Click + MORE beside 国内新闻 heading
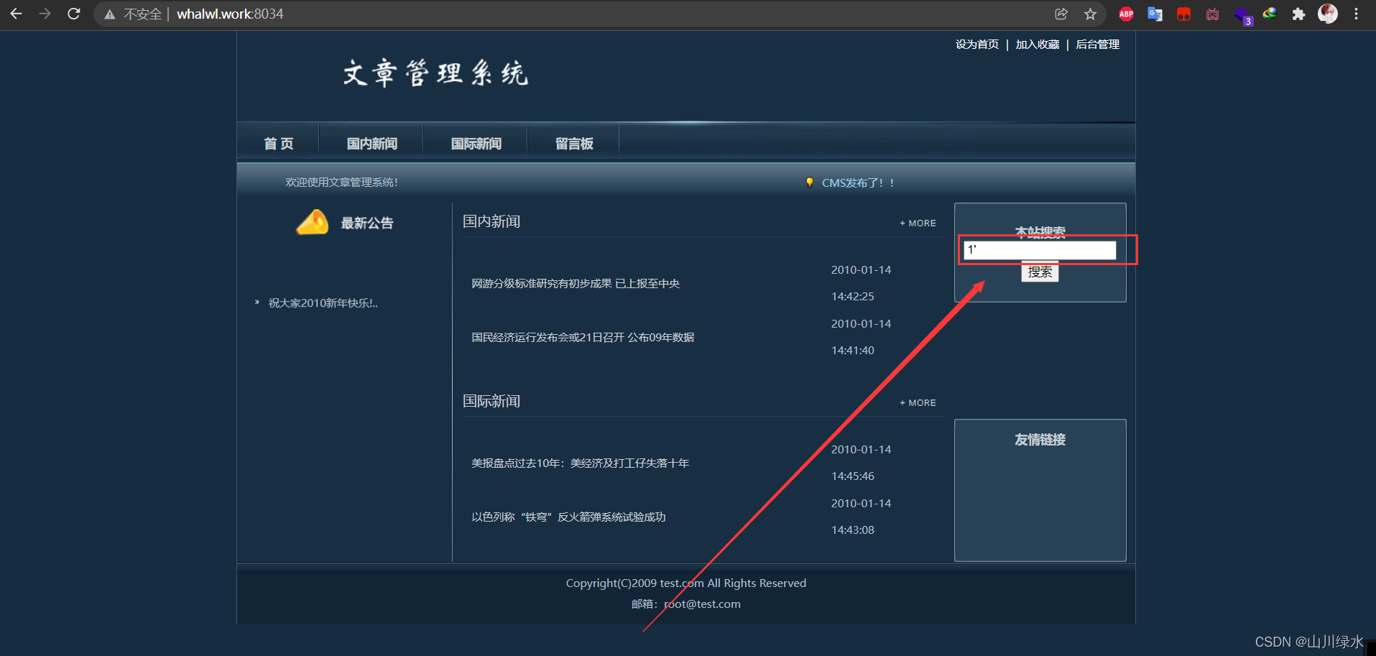 pyautogui.click(x=918, y=223)
